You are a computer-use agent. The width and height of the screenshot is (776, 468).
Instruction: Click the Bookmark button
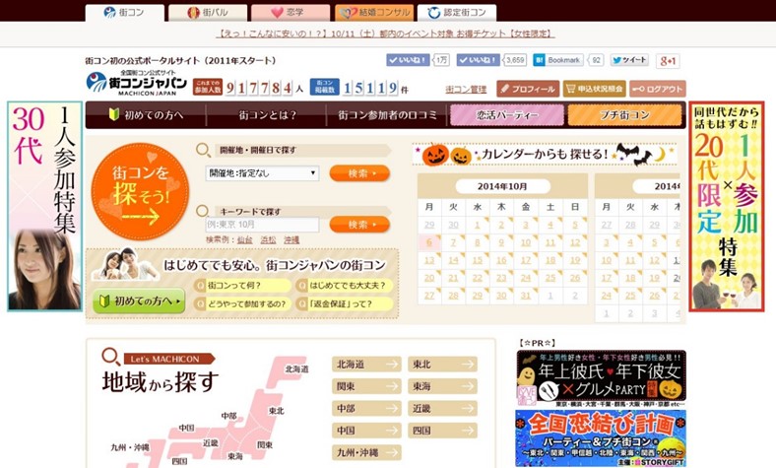(x=558, y=60)
